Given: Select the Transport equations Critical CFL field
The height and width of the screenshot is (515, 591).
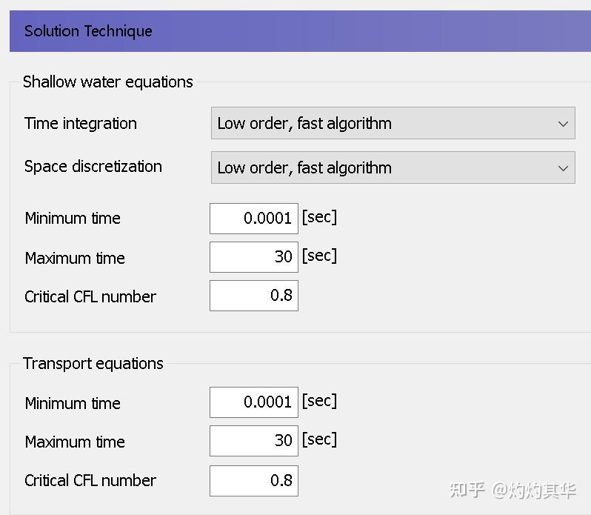Looking at the screenshot, I should click(254, 481).
